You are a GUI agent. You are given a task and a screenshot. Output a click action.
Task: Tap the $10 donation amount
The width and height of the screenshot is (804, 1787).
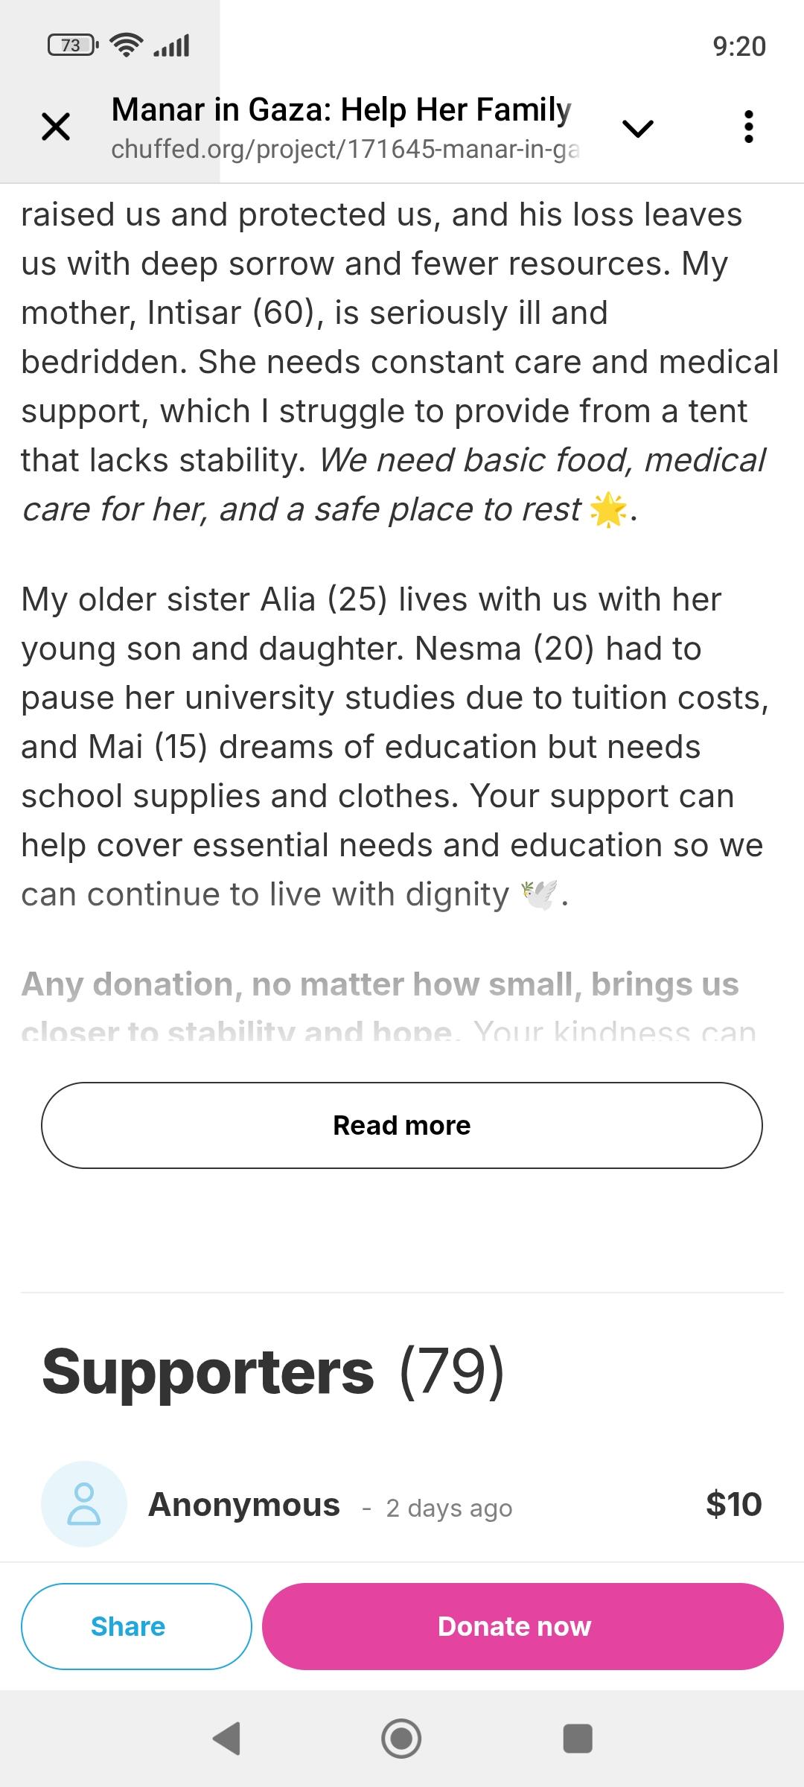(x=734, y=1504)
